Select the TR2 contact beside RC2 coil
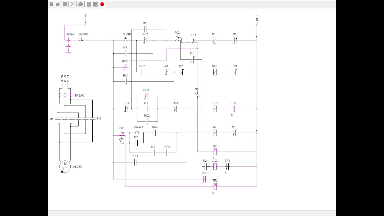The height and width of the screenshot is (216, 384). point(234,109)
